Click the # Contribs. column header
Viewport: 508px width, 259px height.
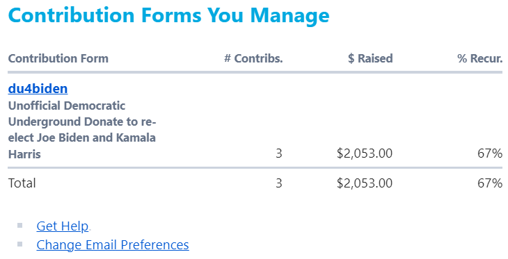(253, 58)
